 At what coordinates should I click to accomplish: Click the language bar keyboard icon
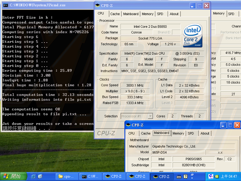click(x=179, y=176)
